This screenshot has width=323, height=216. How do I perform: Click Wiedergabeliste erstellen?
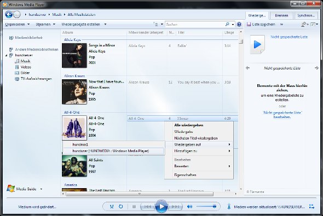(x=80, y=24)
